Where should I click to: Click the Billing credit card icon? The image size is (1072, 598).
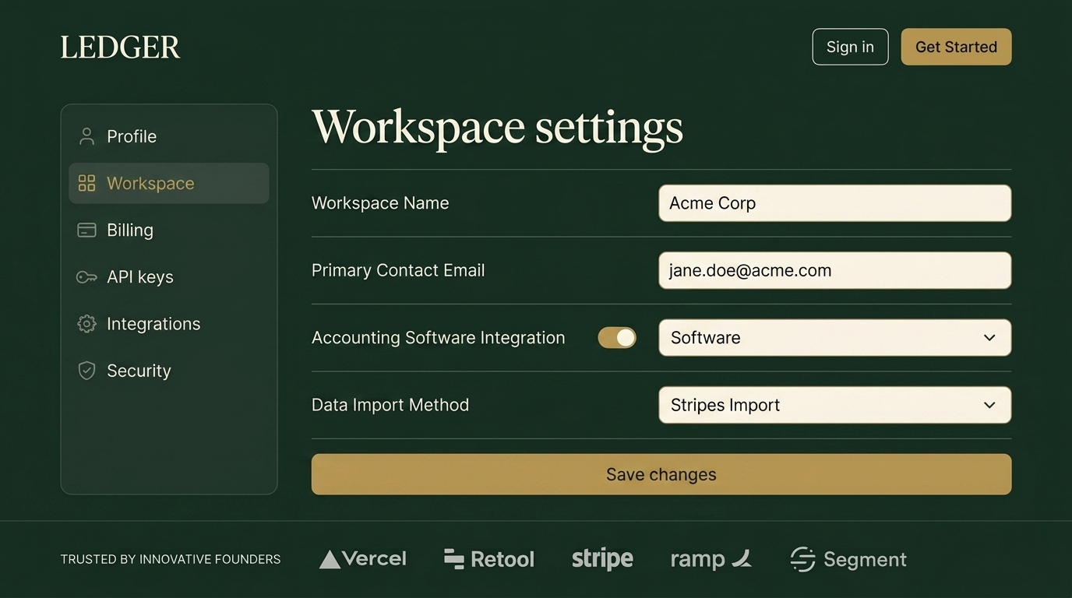86,230
